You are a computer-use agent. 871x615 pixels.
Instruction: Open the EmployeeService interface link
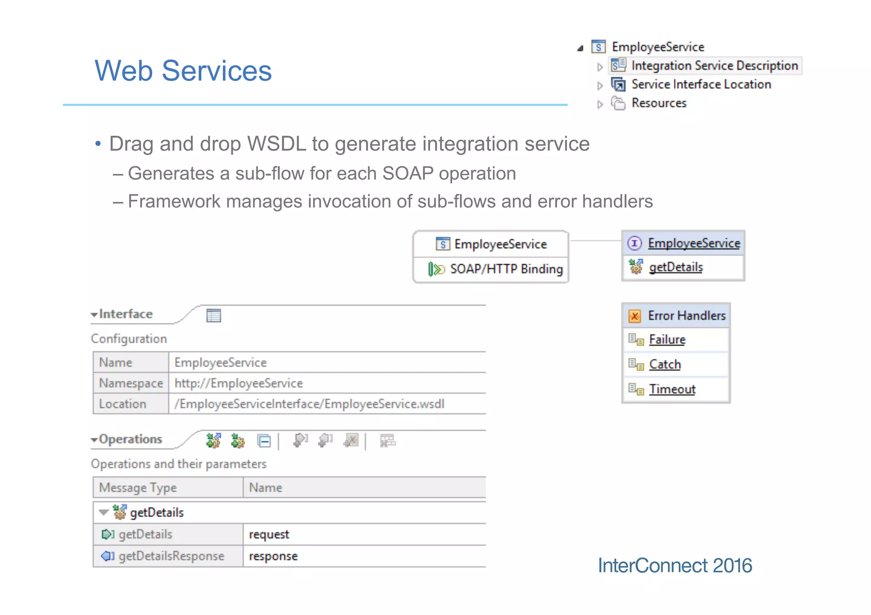694,243
